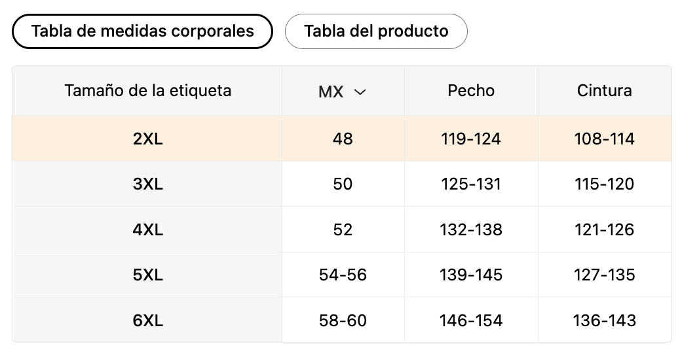
Task: Select MX size value 54-56
Action: (343, 275)
